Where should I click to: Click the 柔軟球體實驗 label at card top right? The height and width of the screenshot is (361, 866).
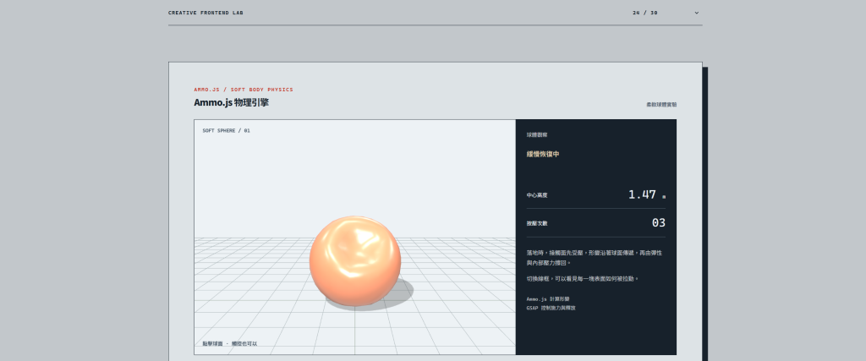point(661,104)
